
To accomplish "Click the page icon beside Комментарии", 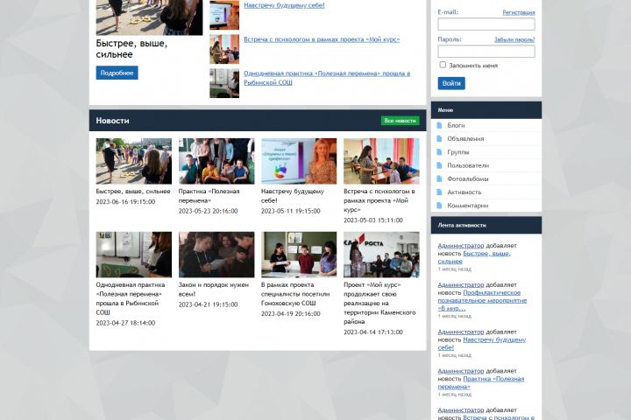I will (439, 206).
